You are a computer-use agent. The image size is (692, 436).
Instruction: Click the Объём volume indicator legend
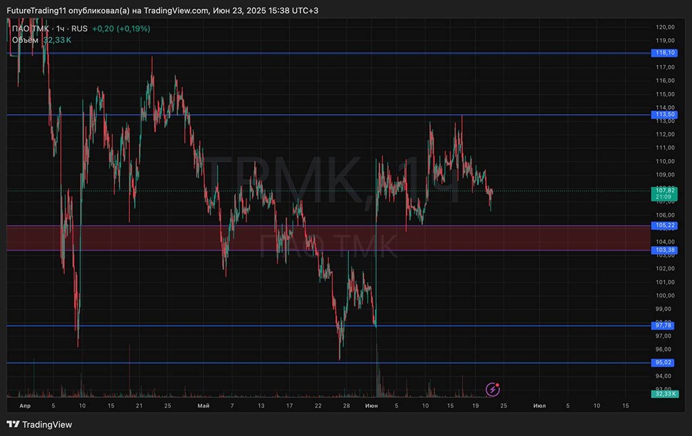(25, 40)
